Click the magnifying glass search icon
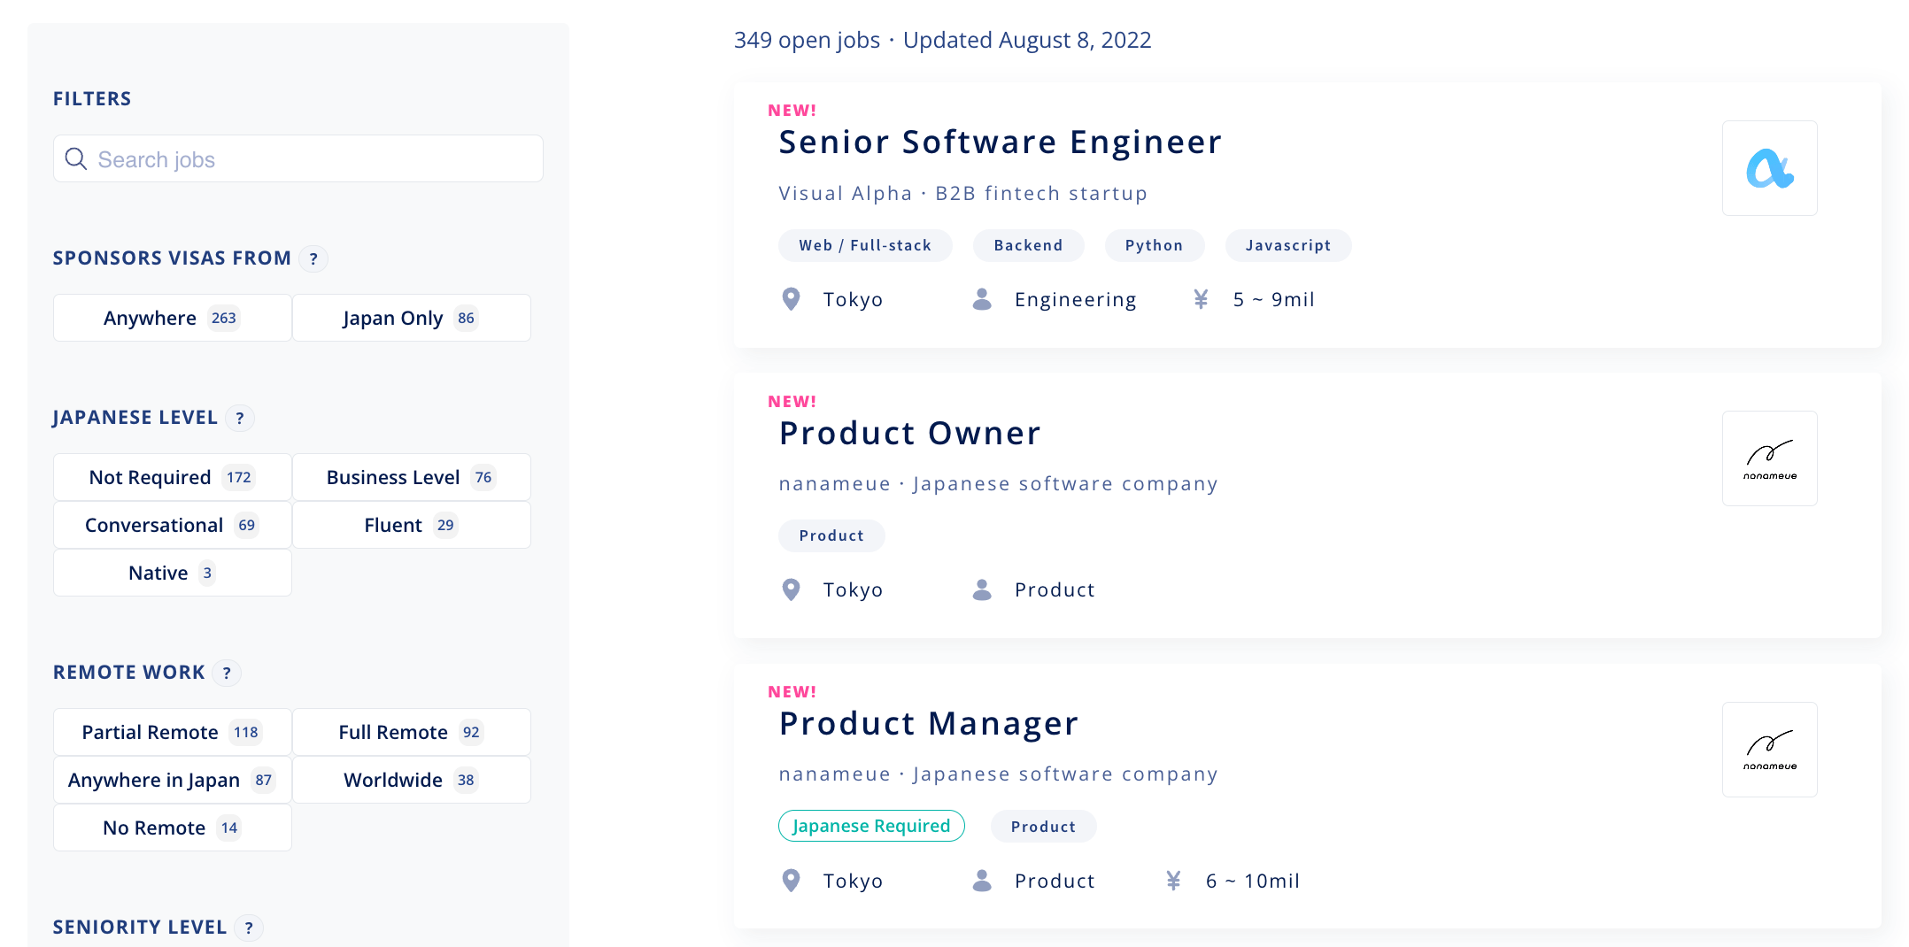The image size is (1909, 947). click(x=76, y=159)
